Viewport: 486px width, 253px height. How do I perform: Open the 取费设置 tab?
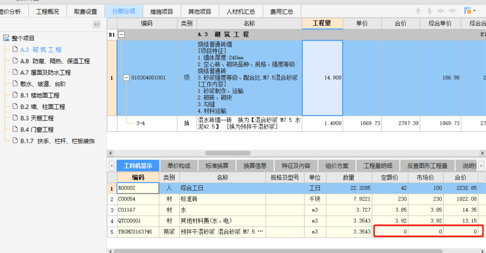coord(86,12)
